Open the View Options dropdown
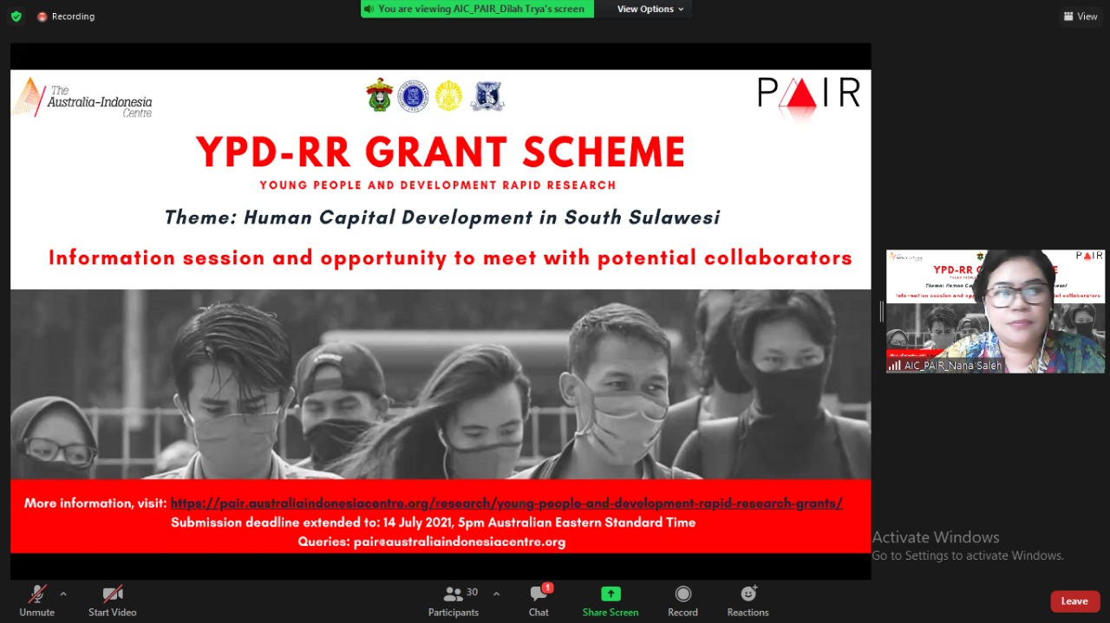The height and width of the screenshot is (623, 1110). pos(650,9)
